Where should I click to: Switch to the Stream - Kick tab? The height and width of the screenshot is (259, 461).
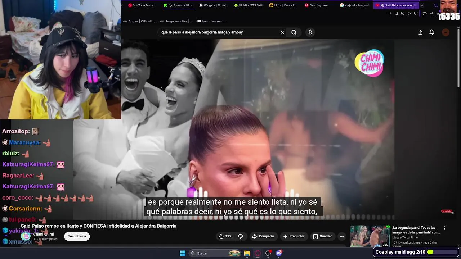click(178, 5)
